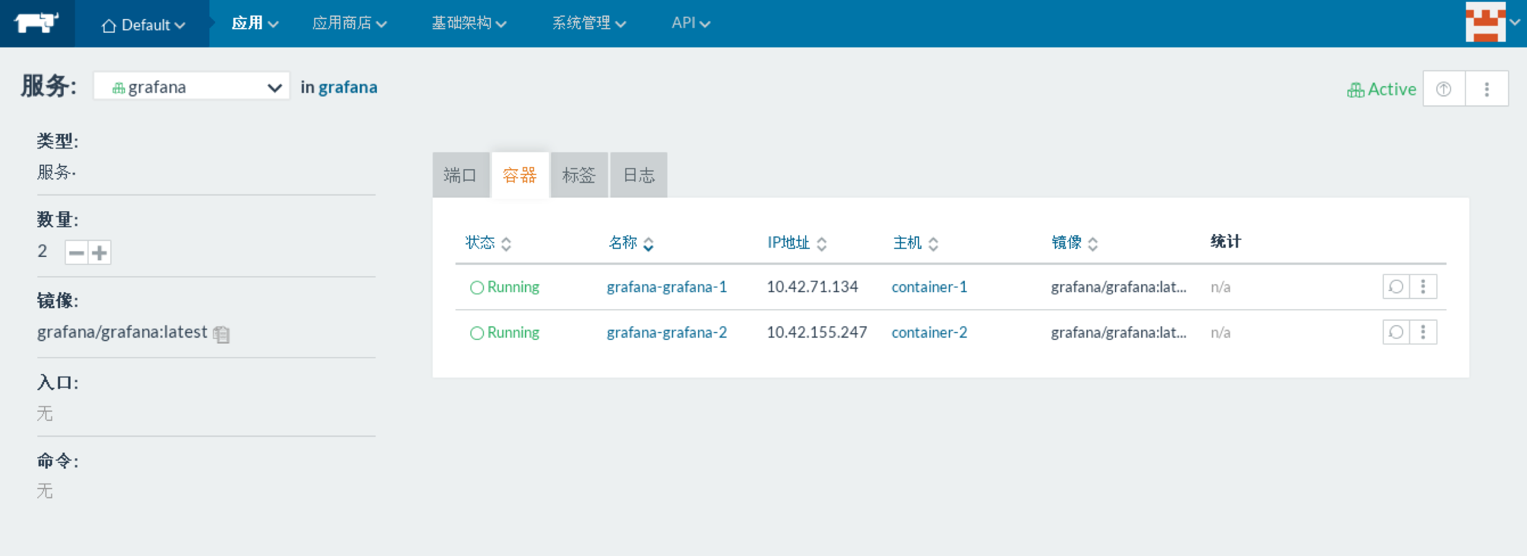Restart the grafana-grafana-1 container

(x=1396, y=287)
